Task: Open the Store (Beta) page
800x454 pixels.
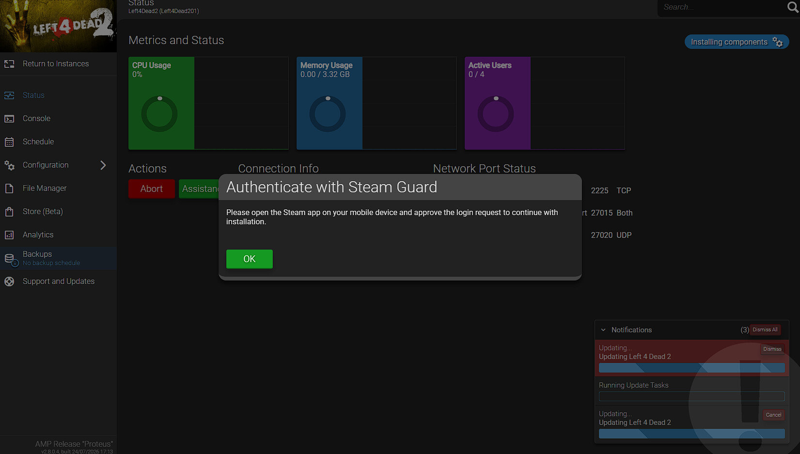Action: pos(43,212)
